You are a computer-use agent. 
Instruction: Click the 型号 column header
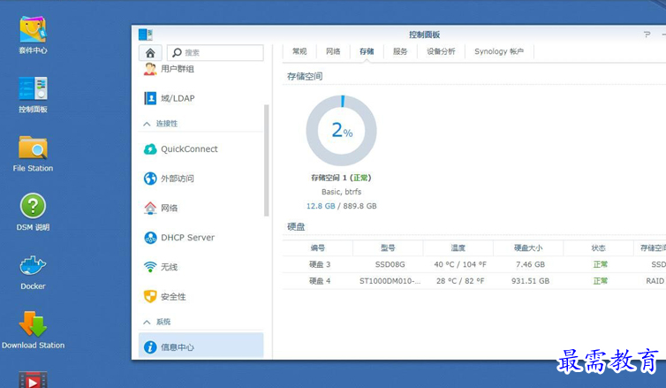tap(388, 247)
